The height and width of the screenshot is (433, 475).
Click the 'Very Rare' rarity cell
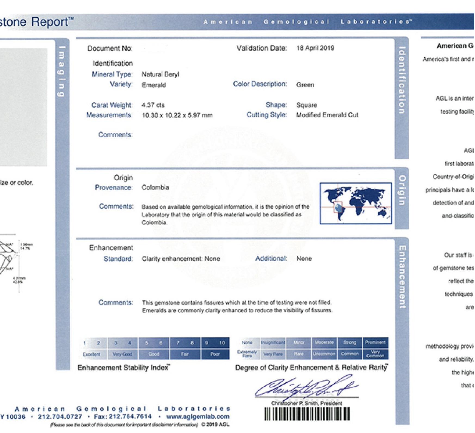[273, 354]
